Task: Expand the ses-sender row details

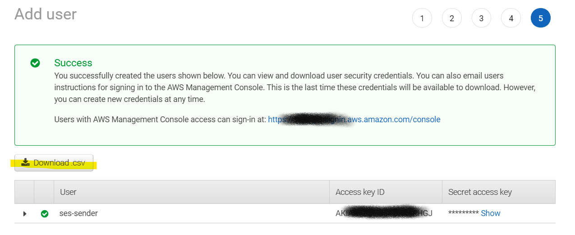Action: [25, 214]
